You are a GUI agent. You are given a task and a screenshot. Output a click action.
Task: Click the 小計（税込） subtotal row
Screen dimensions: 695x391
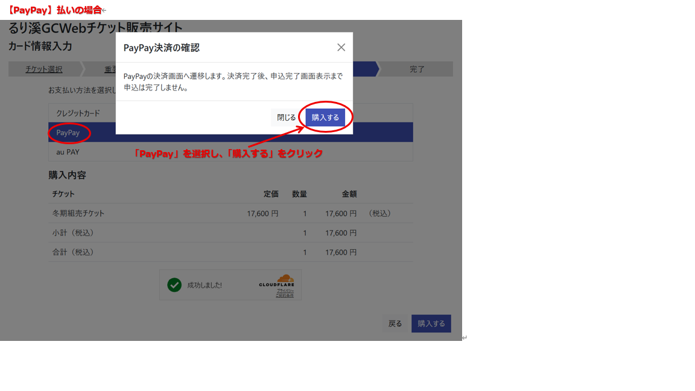coord(73,233)
